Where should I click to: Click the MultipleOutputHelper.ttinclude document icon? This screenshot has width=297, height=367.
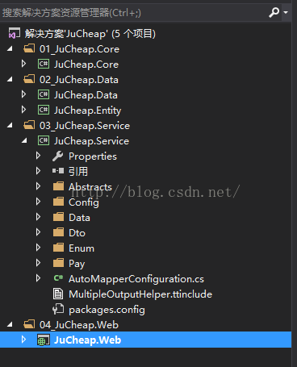(58, 294)
